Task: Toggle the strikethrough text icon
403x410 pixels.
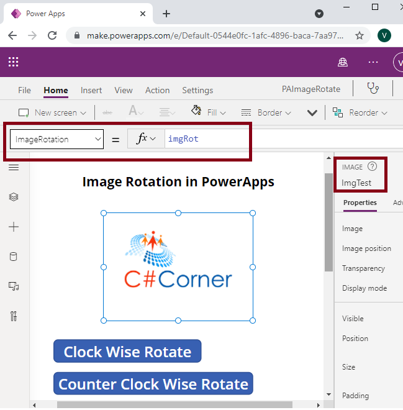Action: (x=107, y=112)
